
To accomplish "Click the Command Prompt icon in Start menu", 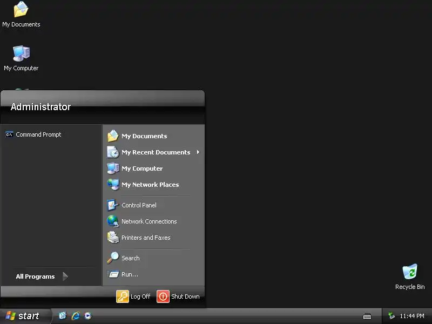I will pos(9,134).
